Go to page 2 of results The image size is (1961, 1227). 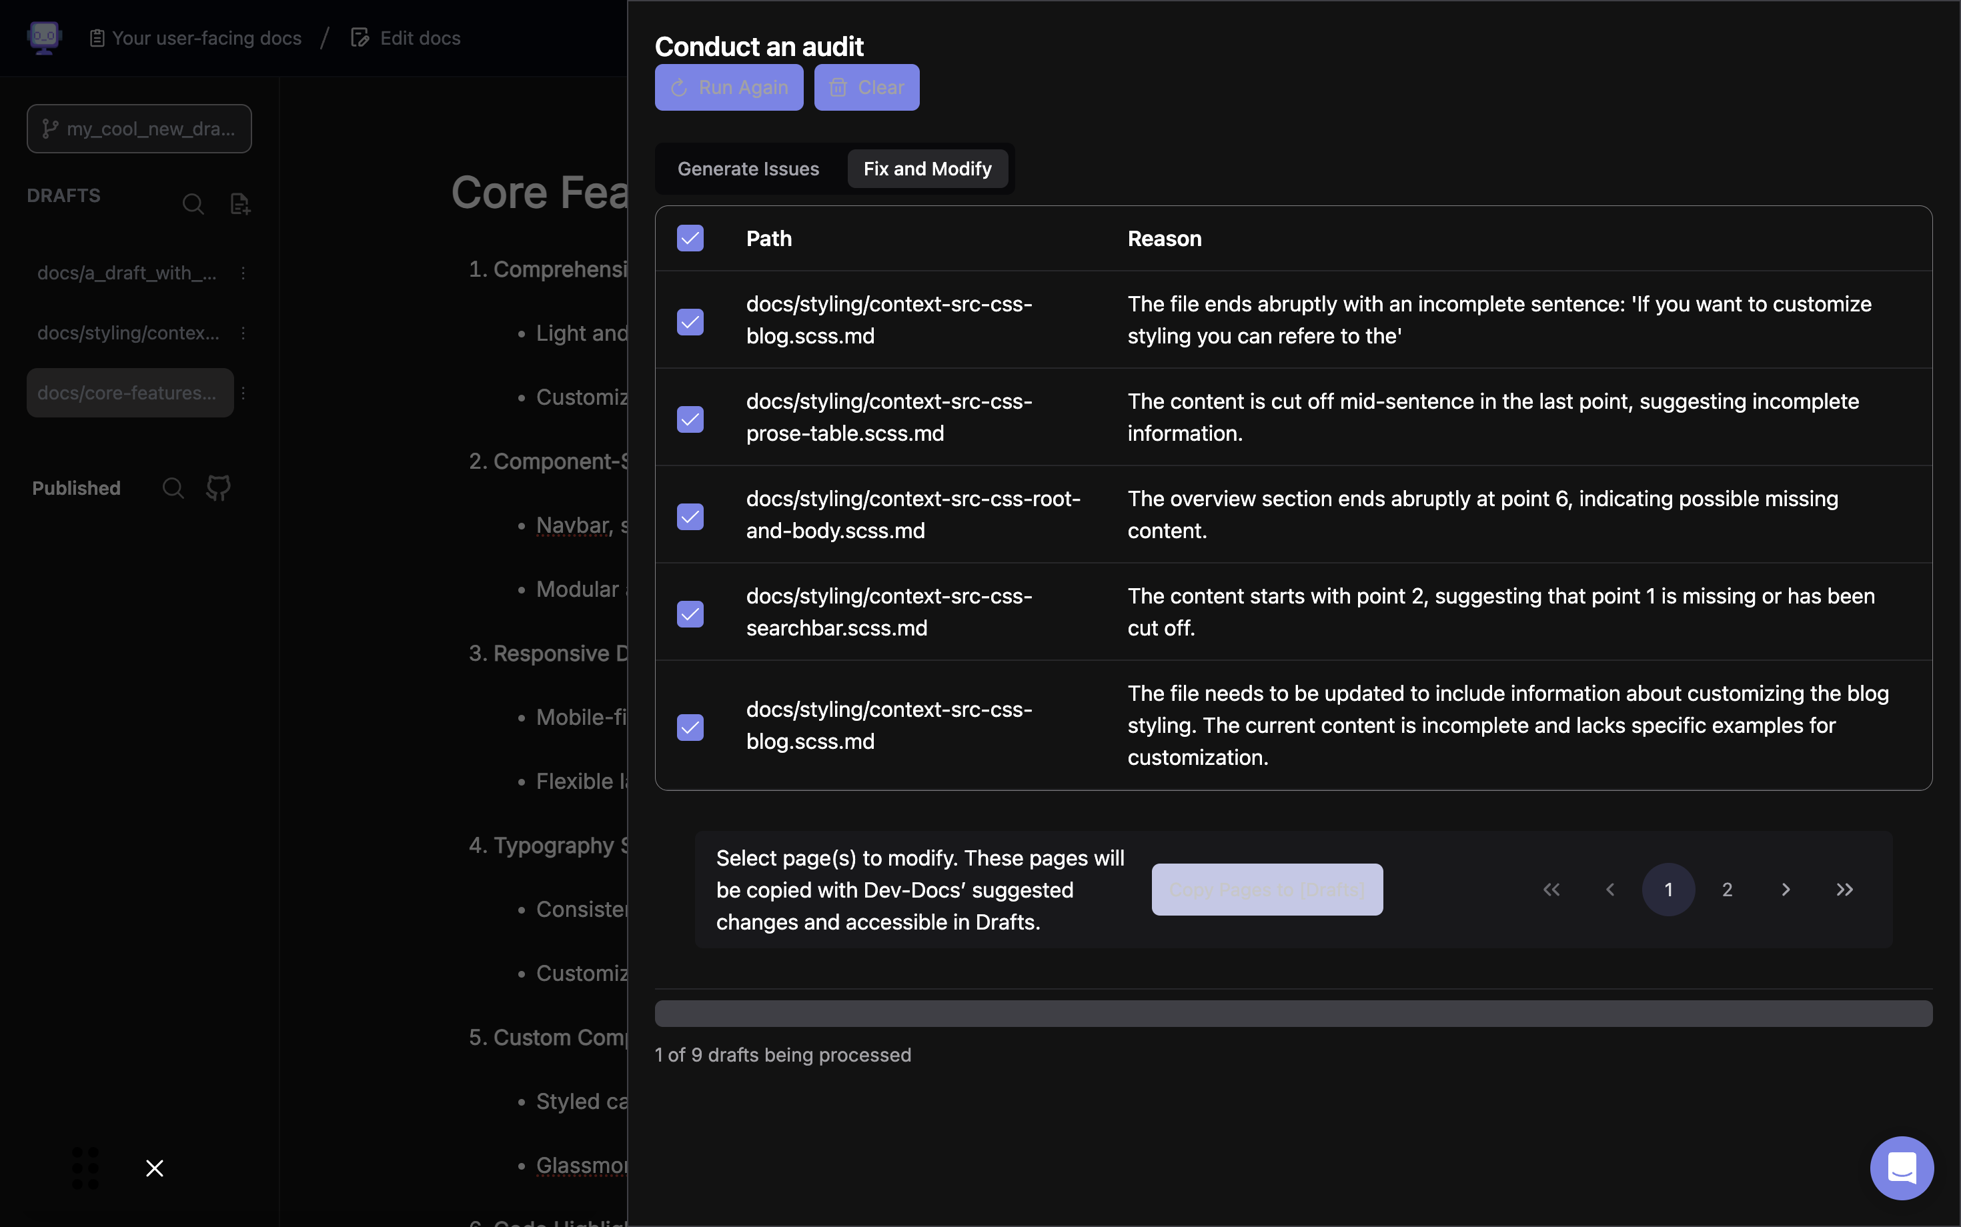1728,890
